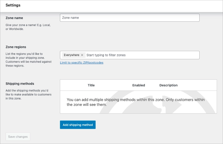
Task: Remove the Everywhere region tag
Action: coord(82,55)
